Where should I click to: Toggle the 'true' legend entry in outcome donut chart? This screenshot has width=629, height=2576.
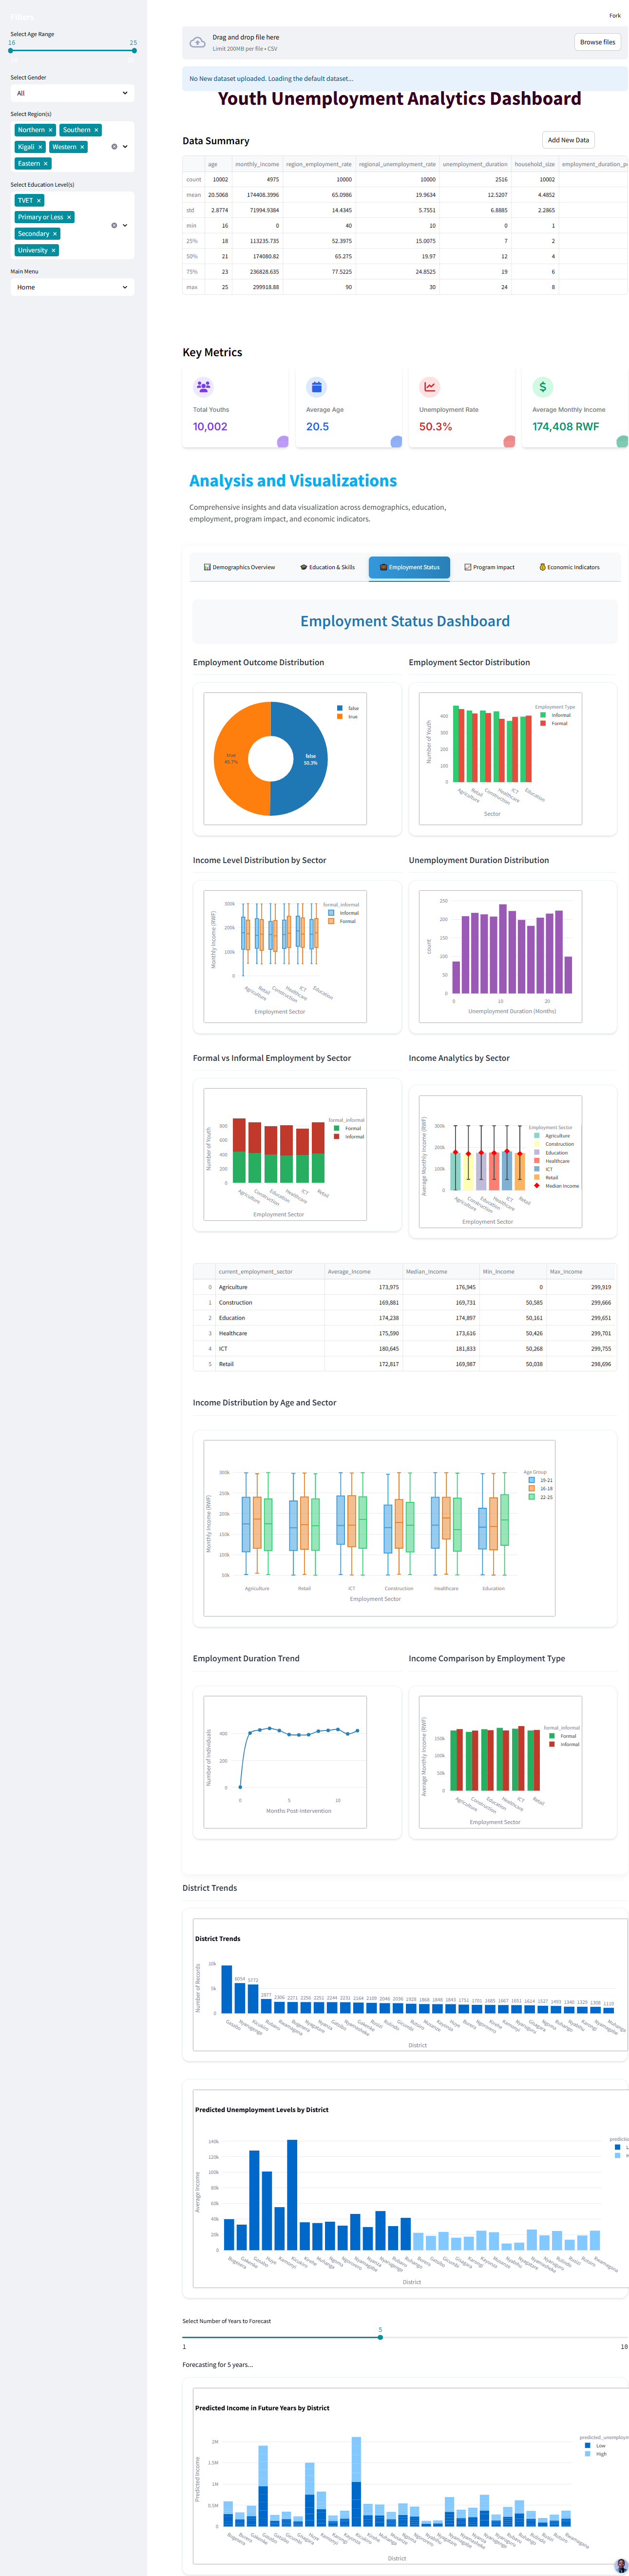pyautogui.click(x=347, y=716)
